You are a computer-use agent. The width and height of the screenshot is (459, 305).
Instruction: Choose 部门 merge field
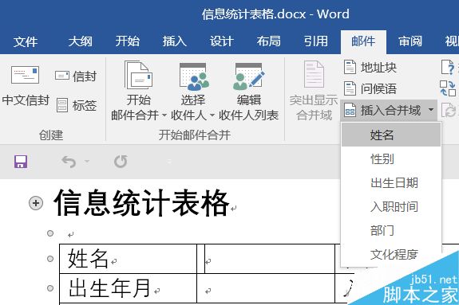pos(391,230)
